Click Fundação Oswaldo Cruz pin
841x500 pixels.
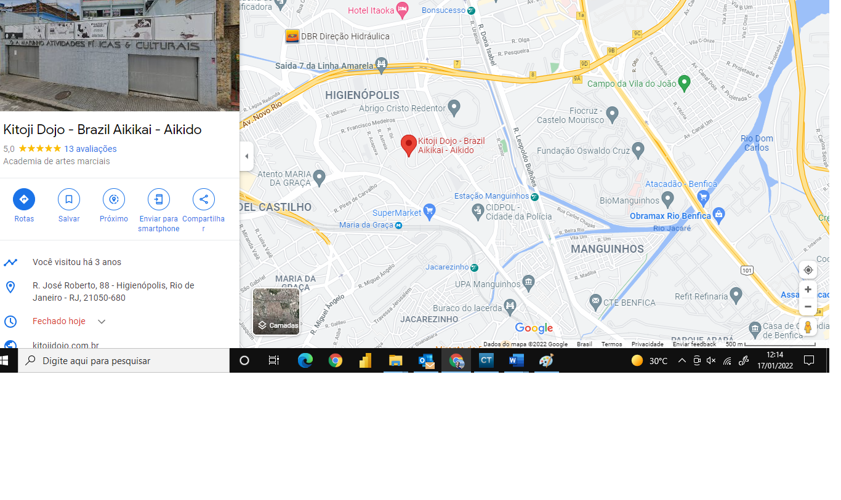pos(638,149)
